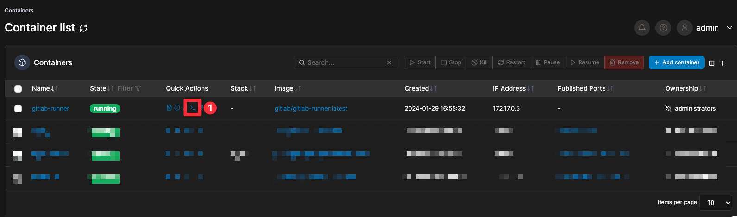Open the exec console for gitlab-runner
This screenshot has height=217, width=737.
[193, 108]
